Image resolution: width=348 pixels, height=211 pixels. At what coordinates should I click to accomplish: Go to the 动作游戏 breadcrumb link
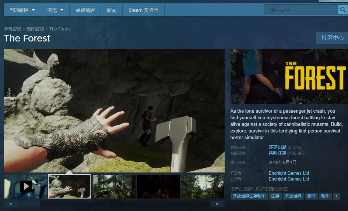coord(35,29)
